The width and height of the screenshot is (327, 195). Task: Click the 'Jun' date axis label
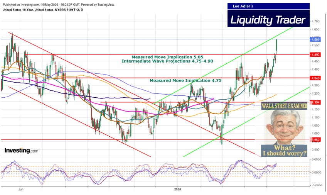pos(21,190)
